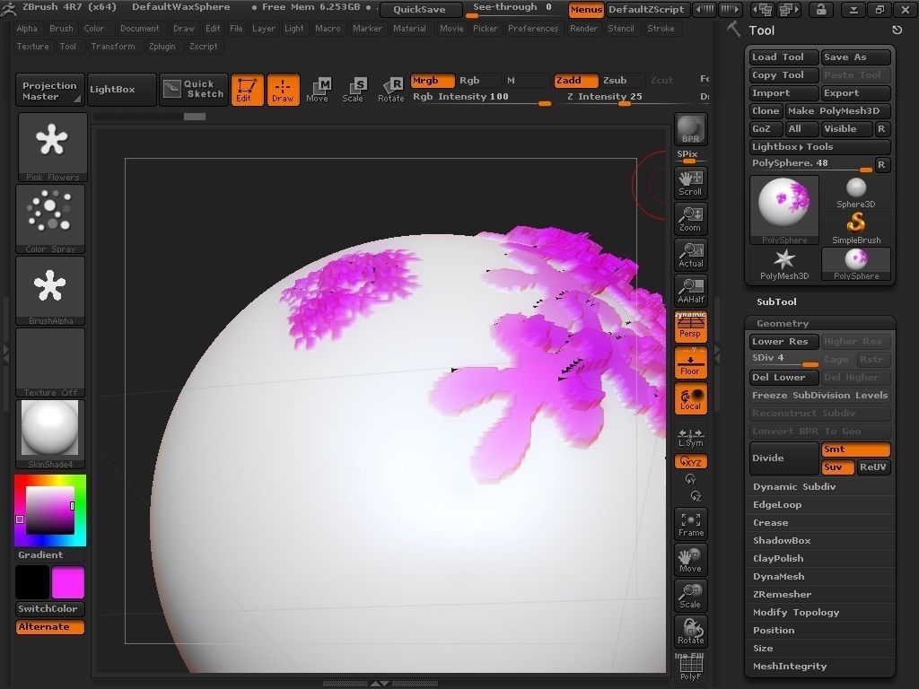Open the Texture Off picker

tap(50, 362)
